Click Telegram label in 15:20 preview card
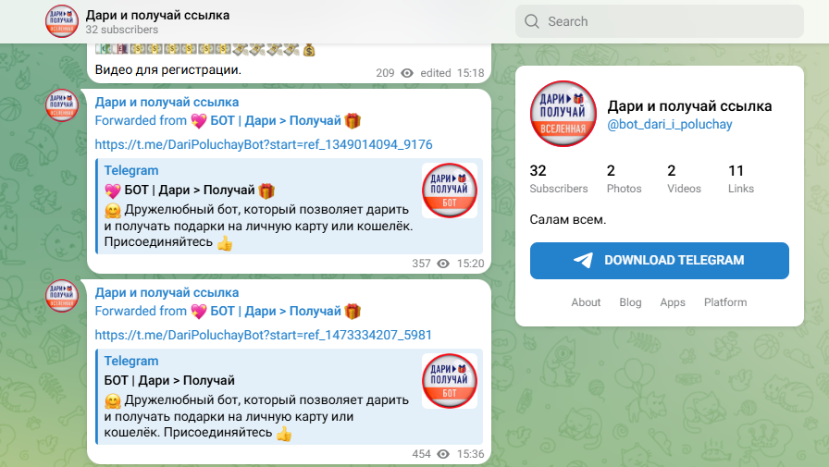 131,170
